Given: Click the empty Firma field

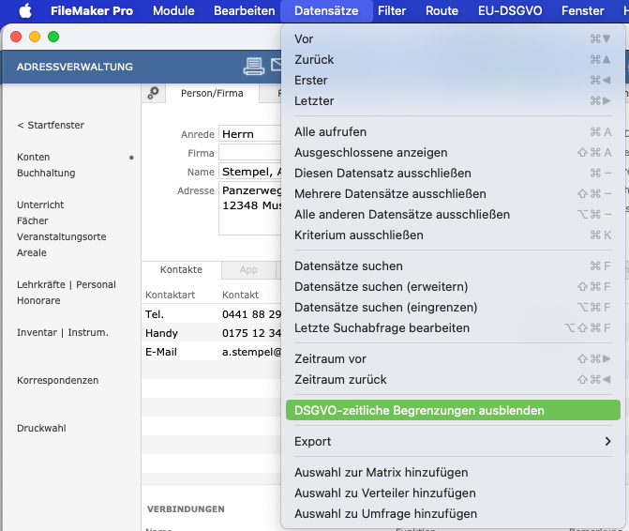Looking at the screenshot, I should point(250,153).
